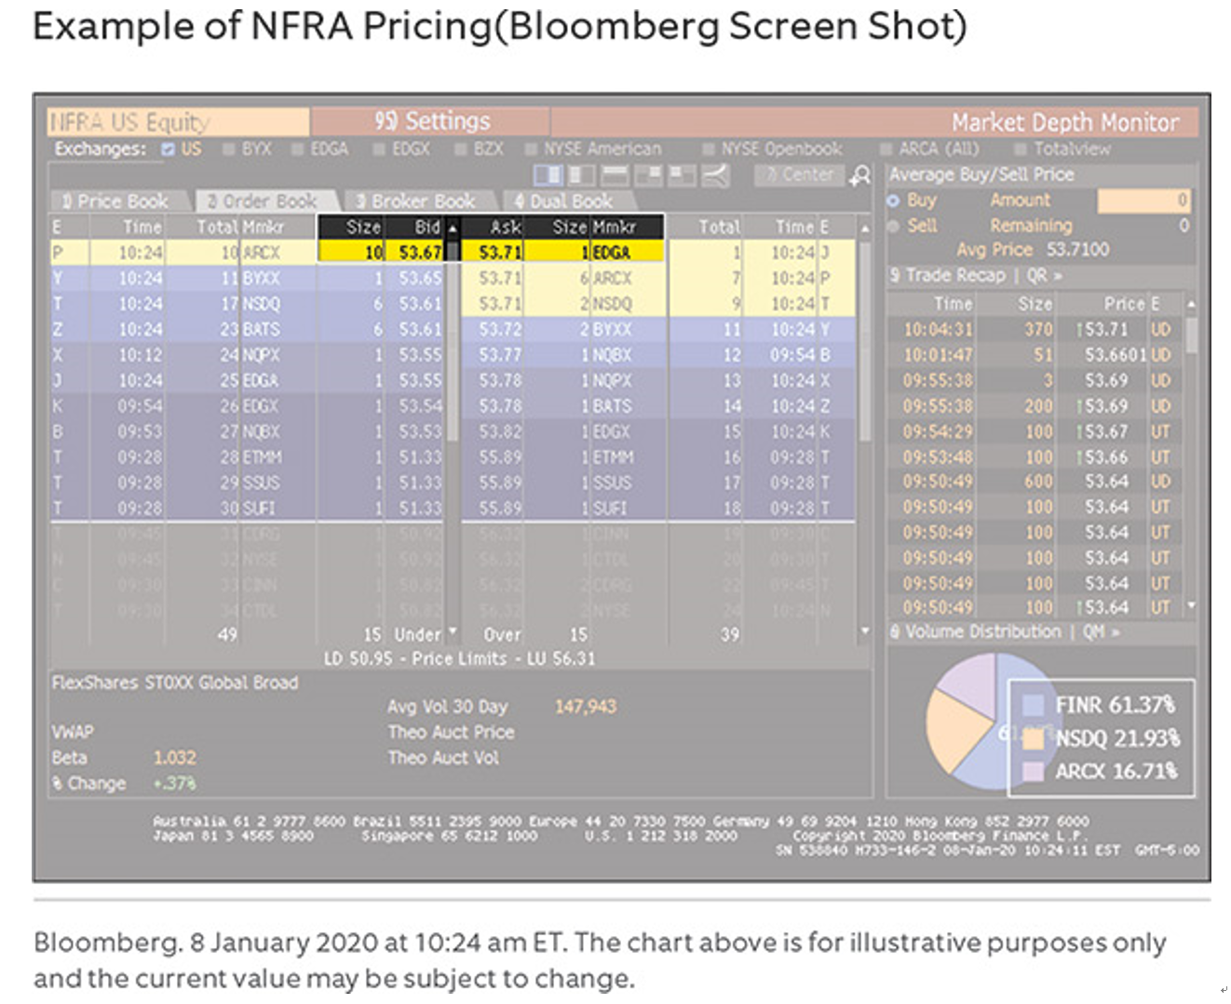Open the 95) Settings menu
This screenshot has width=1231, height=1004.
tap(431, 121)
